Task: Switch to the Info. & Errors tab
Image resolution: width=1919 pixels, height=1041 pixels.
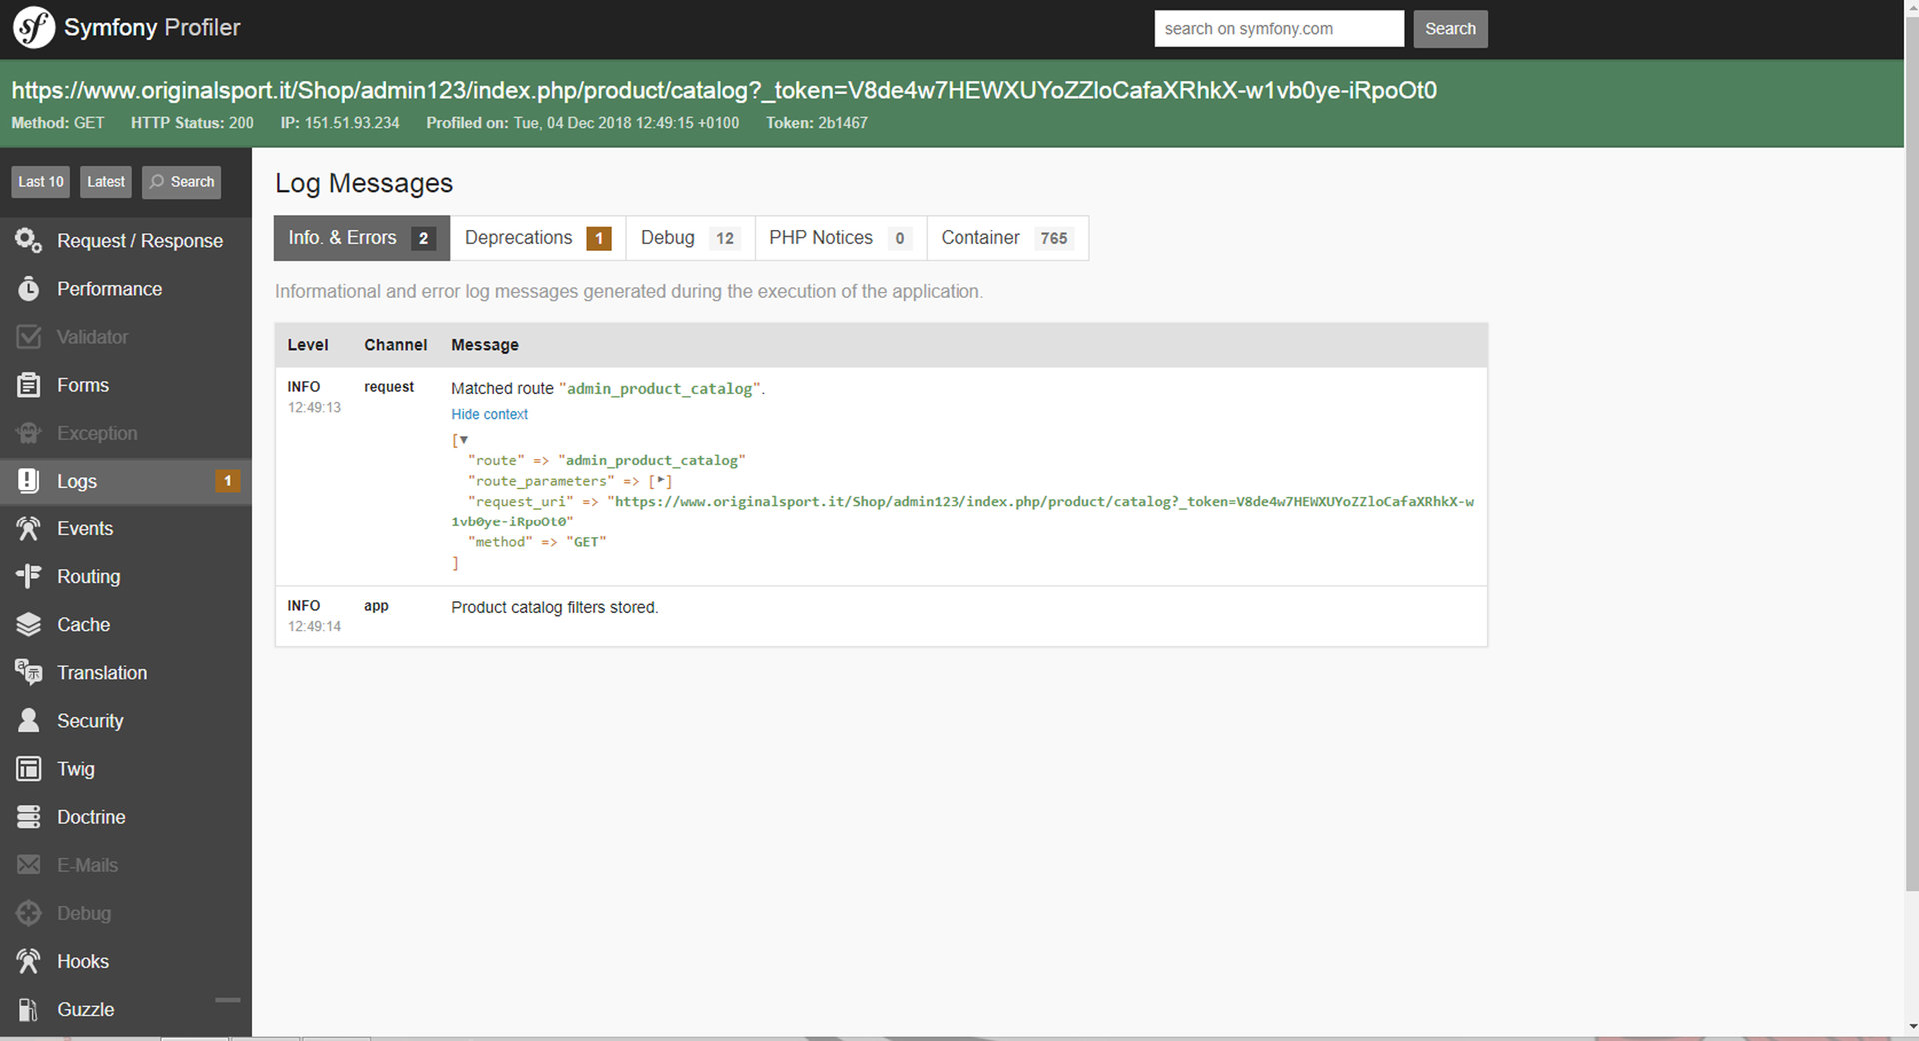Action: click(x=362, y=238)
